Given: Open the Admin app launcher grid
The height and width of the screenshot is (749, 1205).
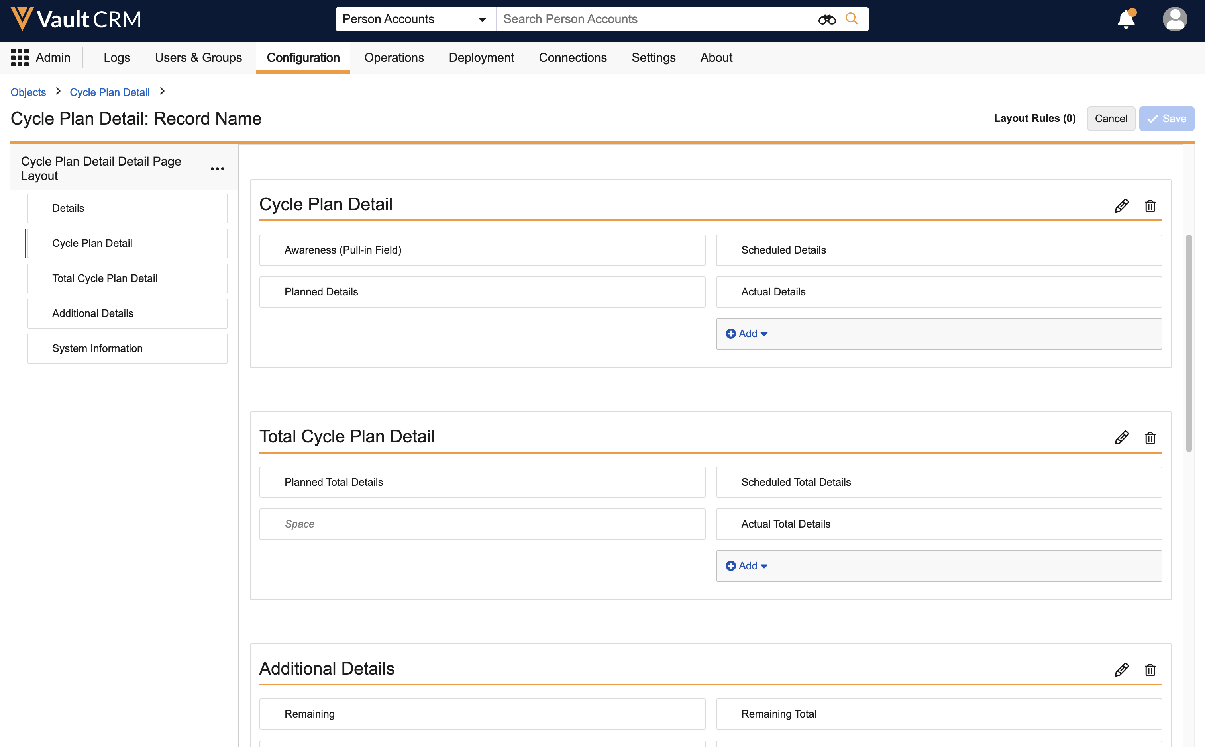Looking at the screenshot, I should [x=20, y=57].
